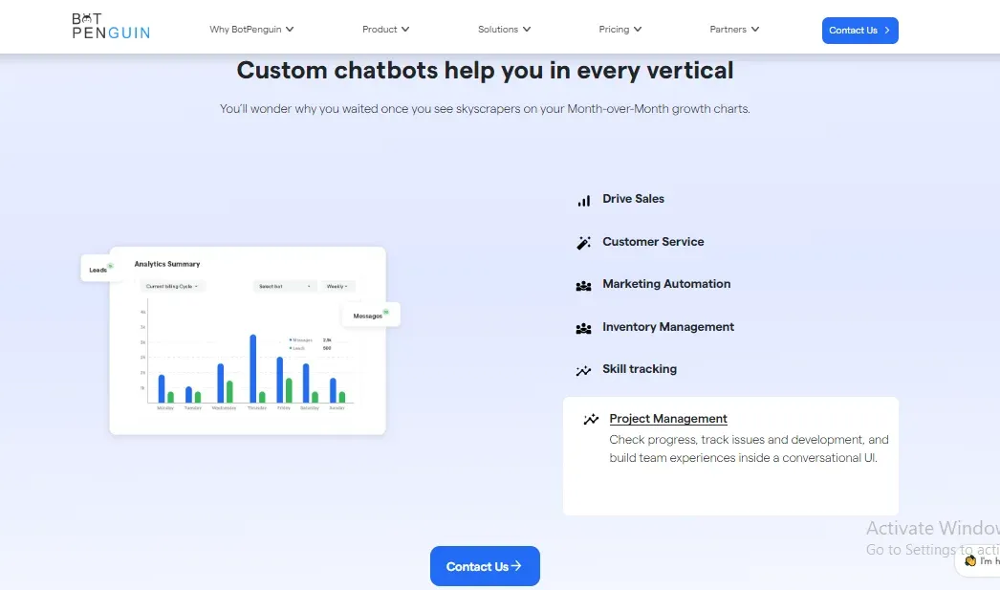Click the people icon beside Marketing Automation
Viewport: 1000px width, 590px height.
(583, 286)
